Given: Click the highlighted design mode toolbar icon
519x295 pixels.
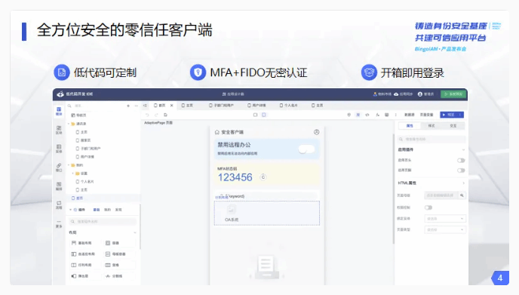Looking at the screenshot, I should 358,115.
